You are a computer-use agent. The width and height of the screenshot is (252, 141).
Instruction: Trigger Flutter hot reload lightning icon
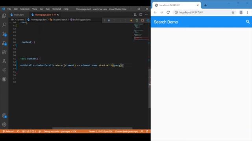click(x=131, y=20)
